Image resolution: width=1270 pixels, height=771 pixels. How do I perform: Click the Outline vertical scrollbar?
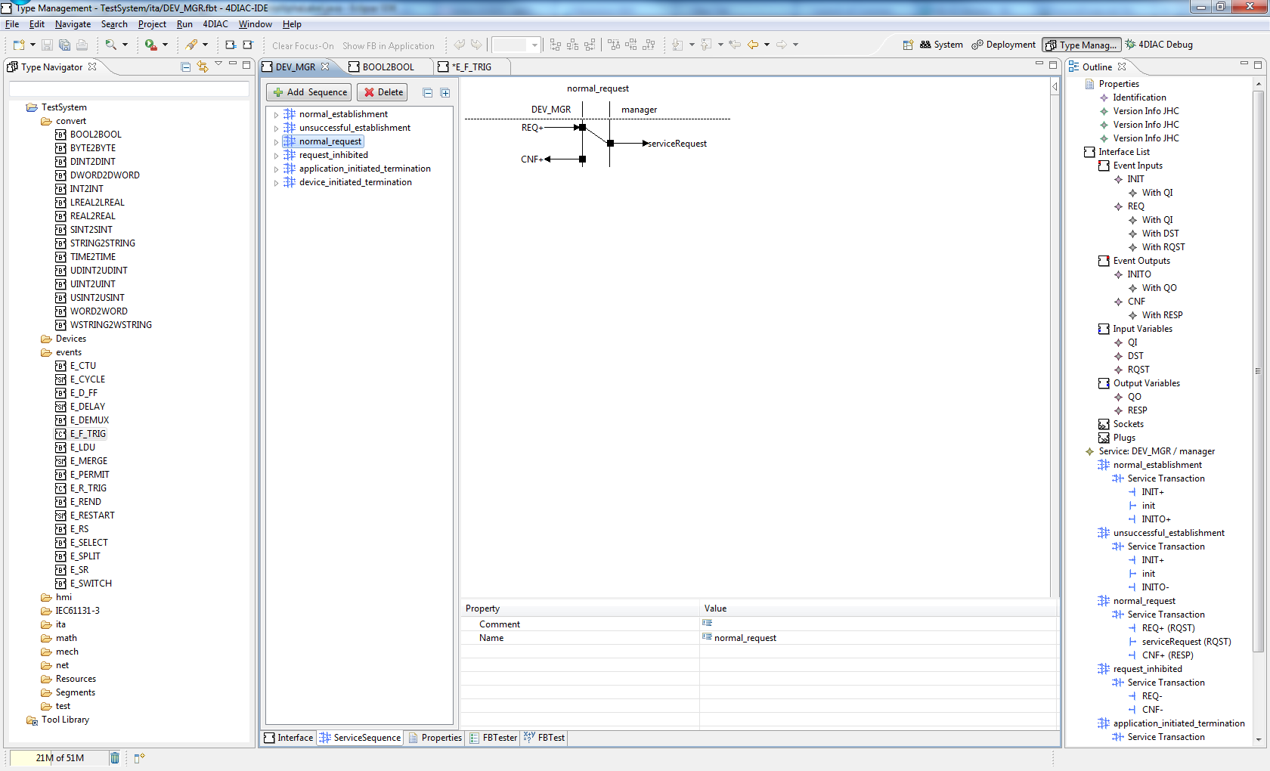[x=1258, y=370]
